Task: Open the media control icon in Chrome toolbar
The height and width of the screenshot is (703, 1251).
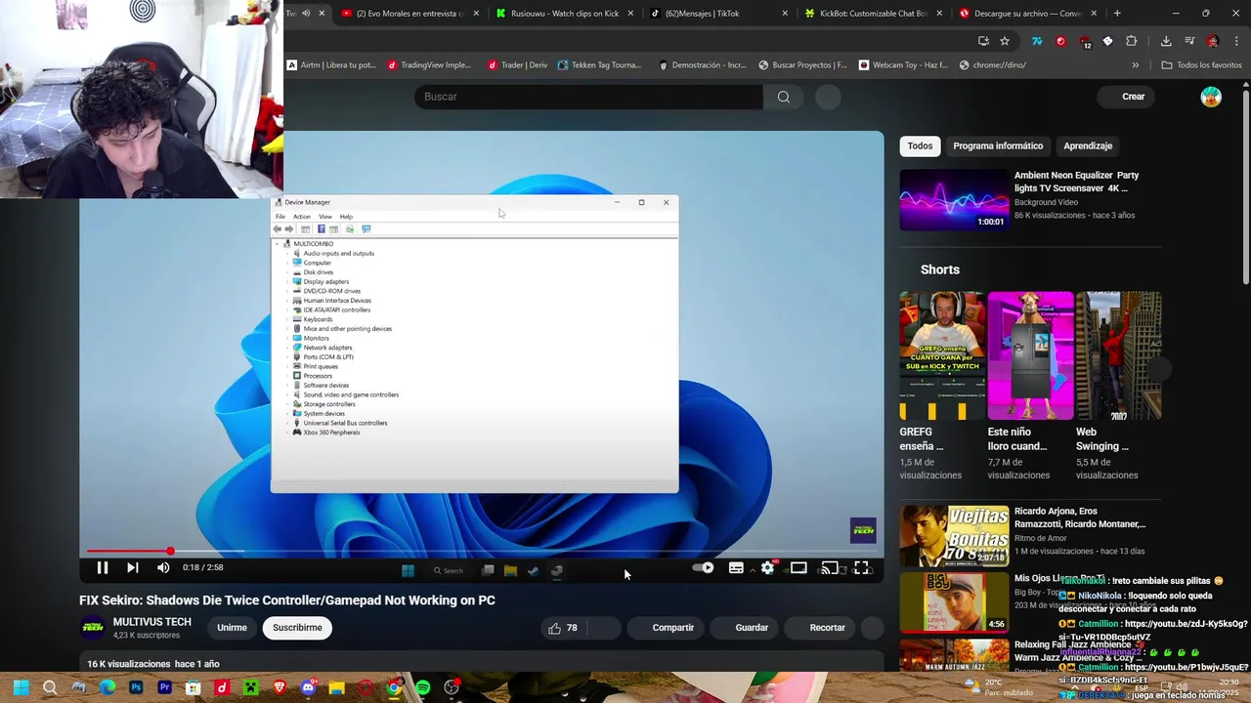Action: pos(1189,41)
